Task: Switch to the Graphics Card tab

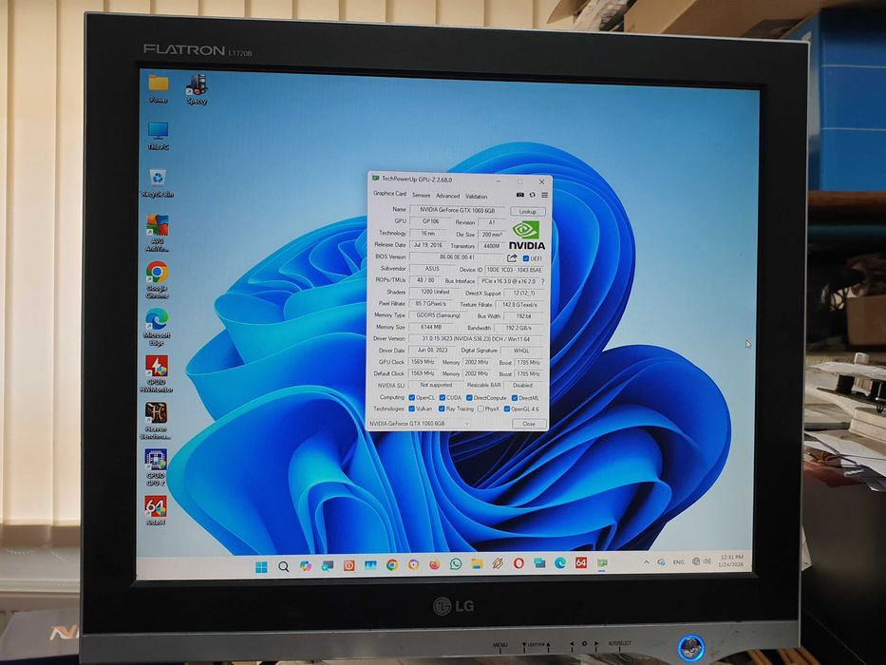Action: 389,194
